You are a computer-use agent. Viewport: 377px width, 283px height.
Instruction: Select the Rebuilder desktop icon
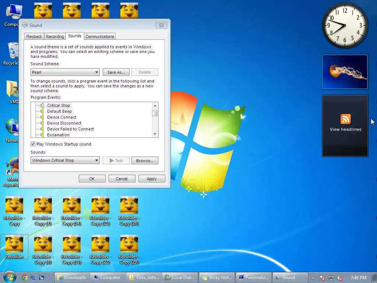[14, 247]
